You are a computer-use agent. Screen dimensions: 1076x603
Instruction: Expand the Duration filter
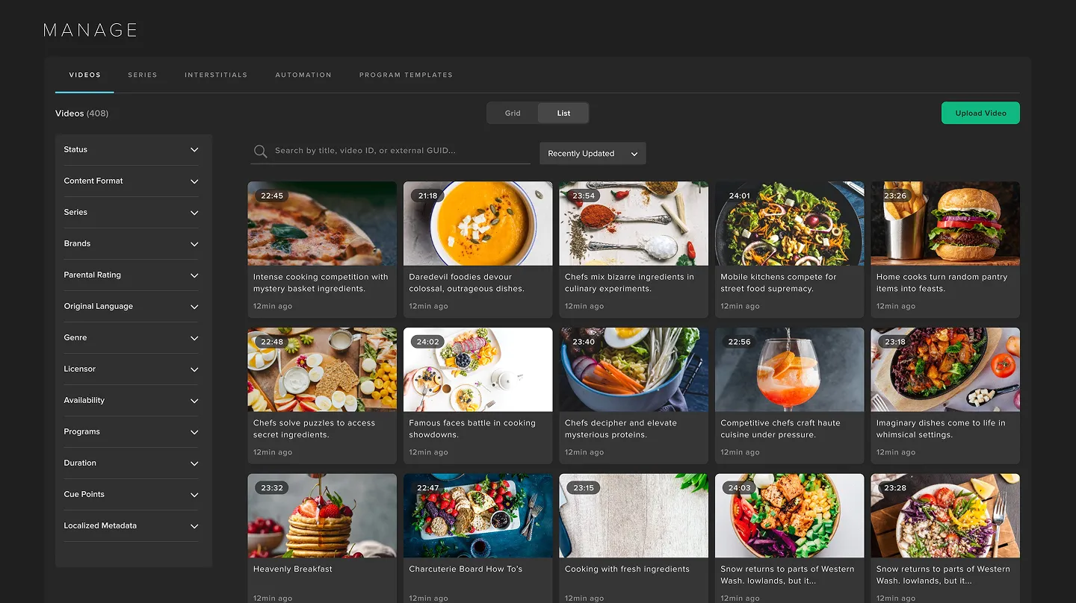coord(132,463)
